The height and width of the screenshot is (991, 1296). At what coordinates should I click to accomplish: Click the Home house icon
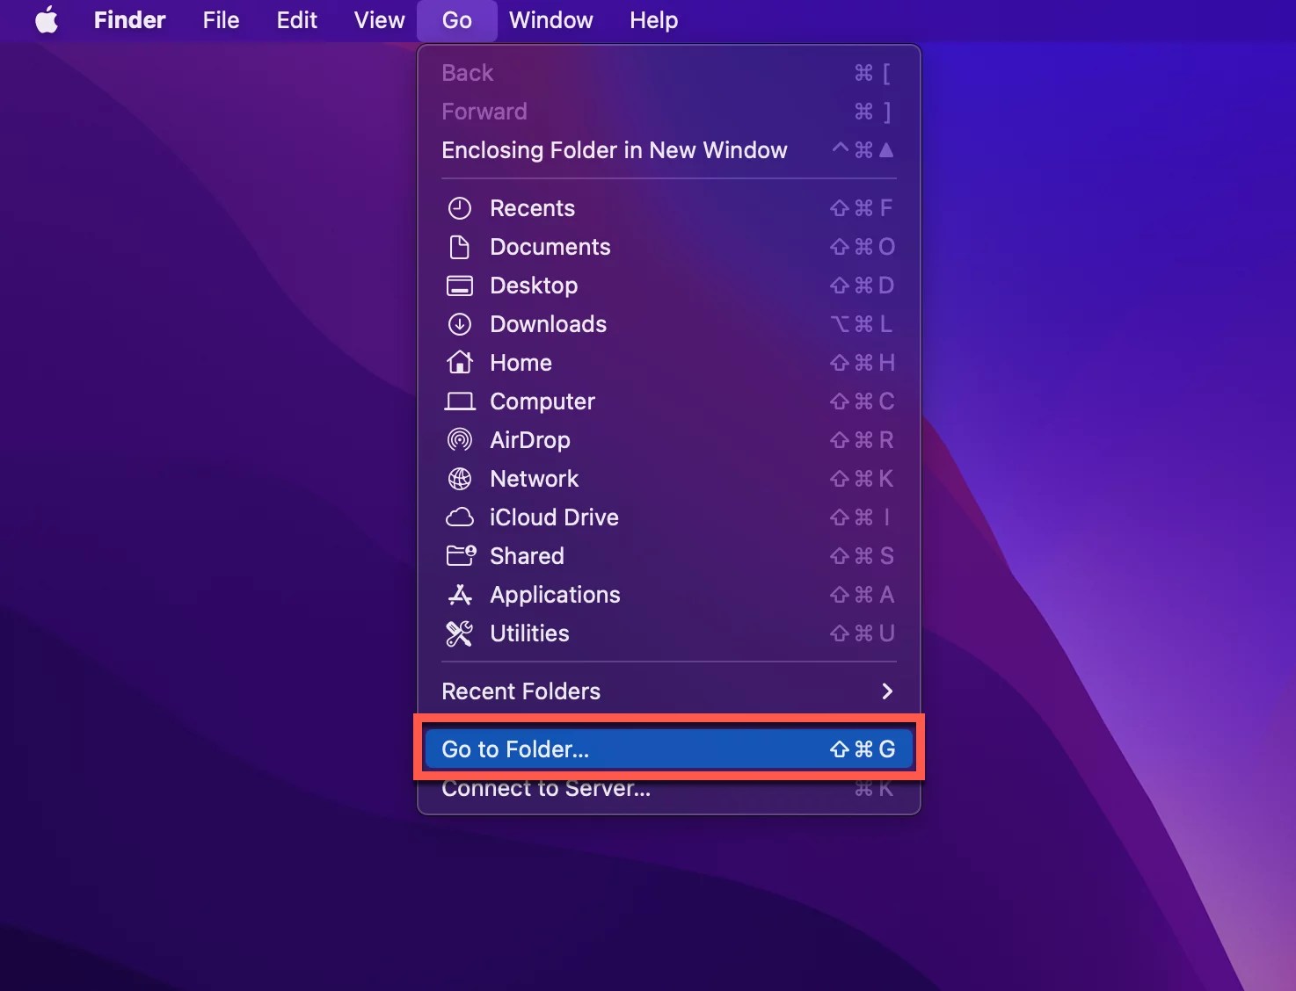[460, 363]
